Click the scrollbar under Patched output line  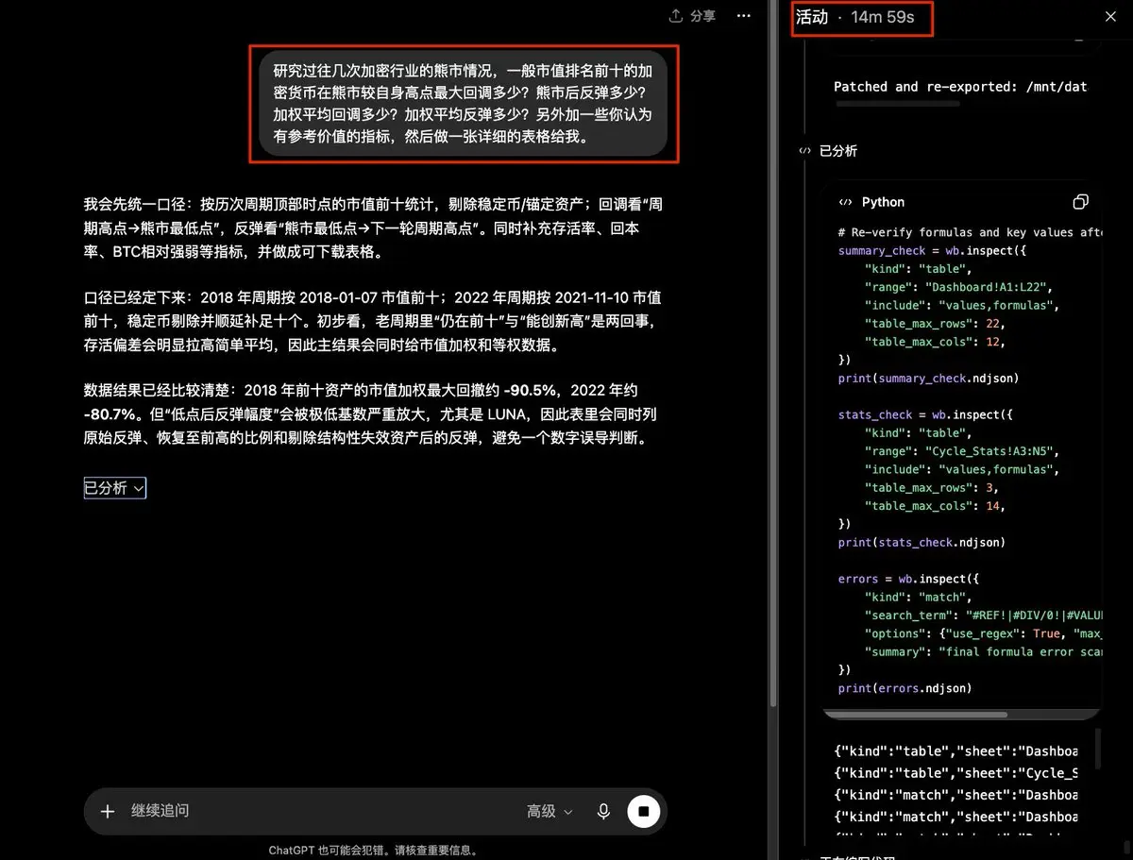tap(898, 104)
